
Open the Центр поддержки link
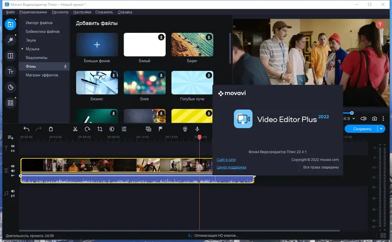[x=231, y=167]
